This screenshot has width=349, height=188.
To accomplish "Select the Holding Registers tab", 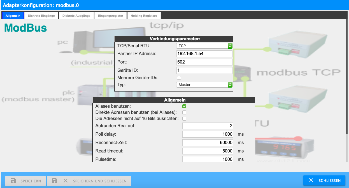I will coord(144,16).
